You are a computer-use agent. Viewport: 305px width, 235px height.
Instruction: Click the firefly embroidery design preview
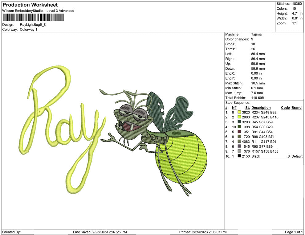coord(154,142)
